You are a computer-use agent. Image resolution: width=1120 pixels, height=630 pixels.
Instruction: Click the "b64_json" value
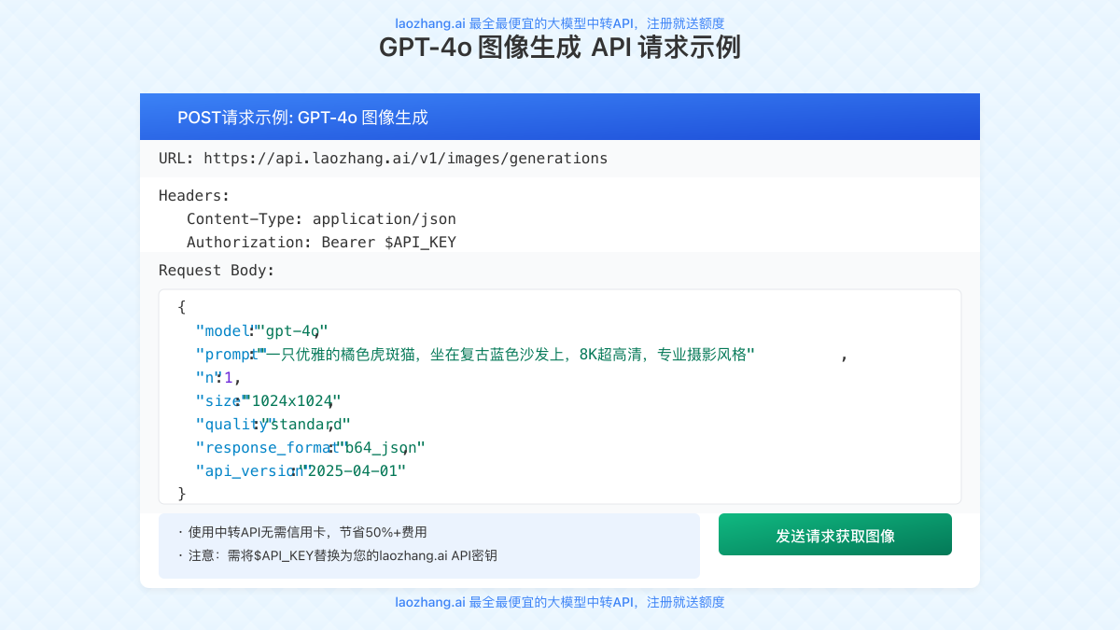coord(380,448)
